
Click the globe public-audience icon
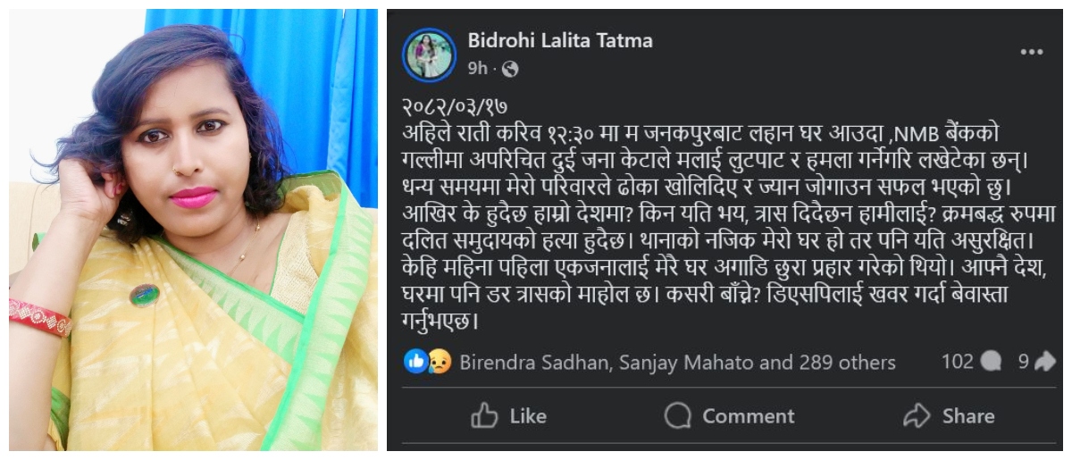pos(510,69)
